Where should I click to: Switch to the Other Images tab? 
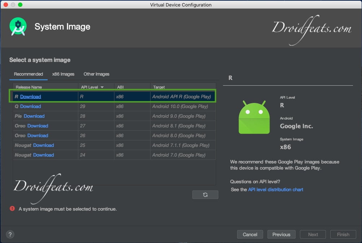96,74
